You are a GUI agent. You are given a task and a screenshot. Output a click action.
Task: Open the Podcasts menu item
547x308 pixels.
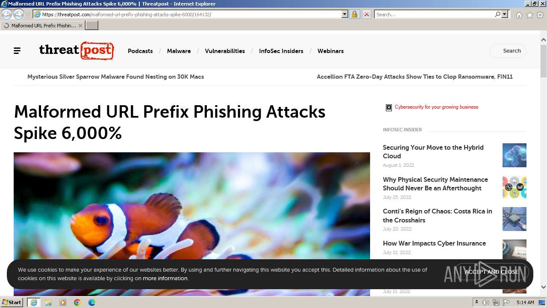pos(140,51)
